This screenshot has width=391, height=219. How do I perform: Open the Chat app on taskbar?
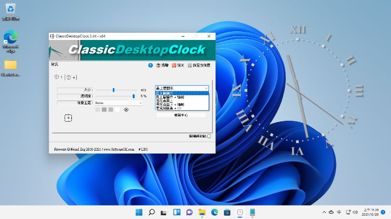[x=189, y=212]
